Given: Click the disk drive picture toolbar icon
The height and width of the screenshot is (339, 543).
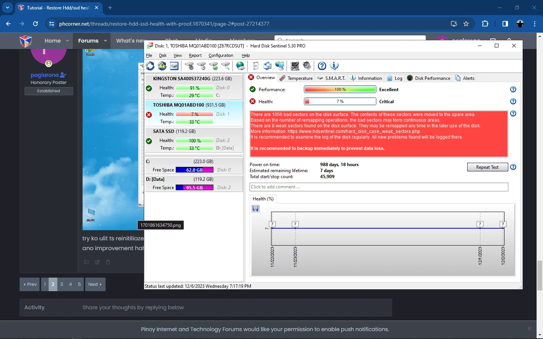Looking at the screenshot, I should tap(174, 66).
